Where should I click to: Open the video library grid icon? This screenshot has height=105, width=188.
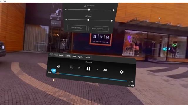[51, 55]
